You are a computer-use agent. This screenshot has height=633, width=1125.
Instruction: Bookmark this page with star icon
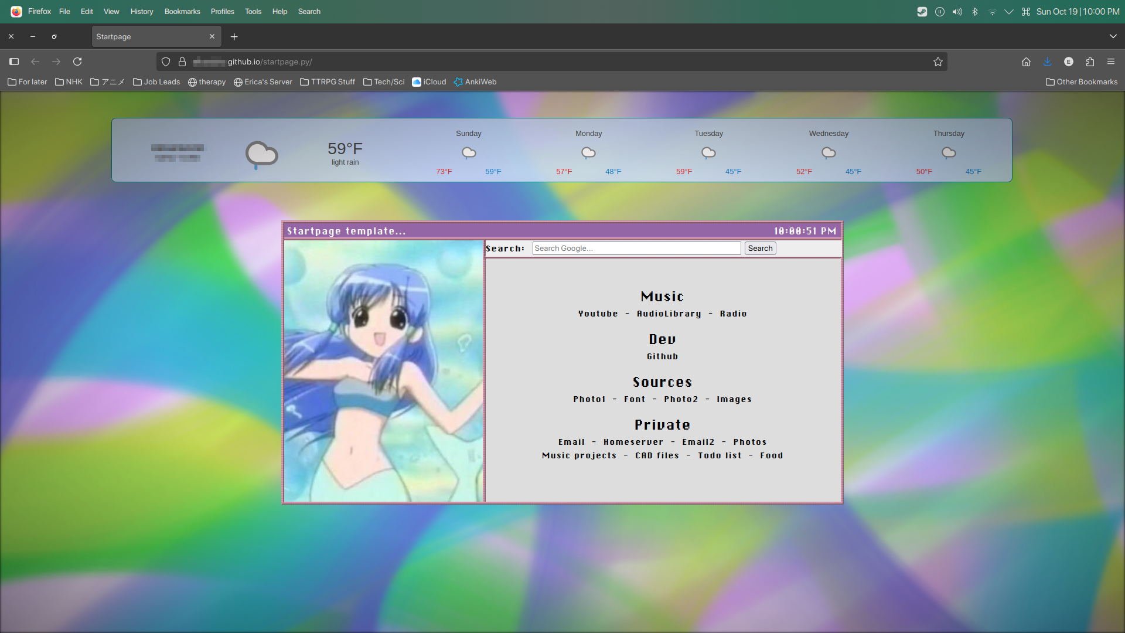tap(937, 62)
